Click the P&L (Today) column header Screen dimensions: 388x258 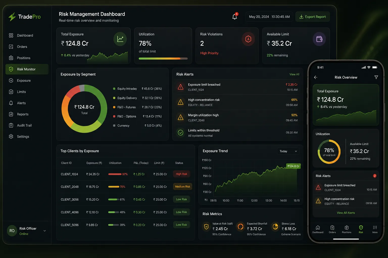tap(141, 163)
